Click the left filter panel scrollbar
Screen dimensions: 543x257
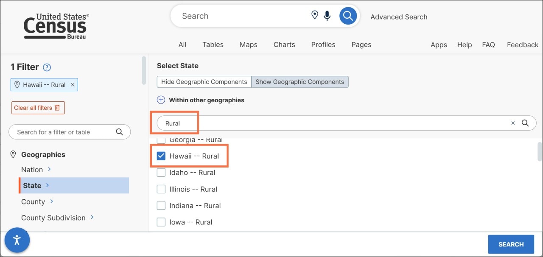144,70
